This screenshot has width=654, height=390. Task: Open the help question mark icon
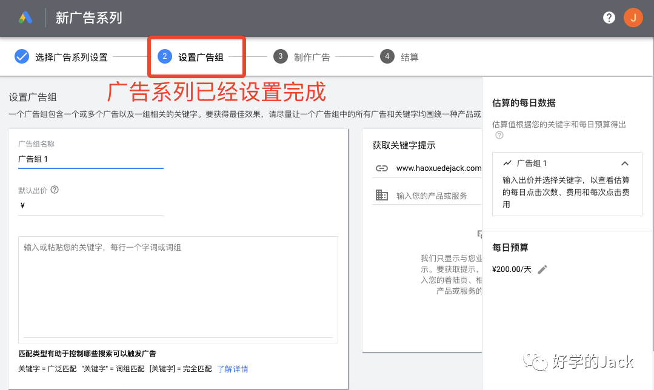coord(609,18)
